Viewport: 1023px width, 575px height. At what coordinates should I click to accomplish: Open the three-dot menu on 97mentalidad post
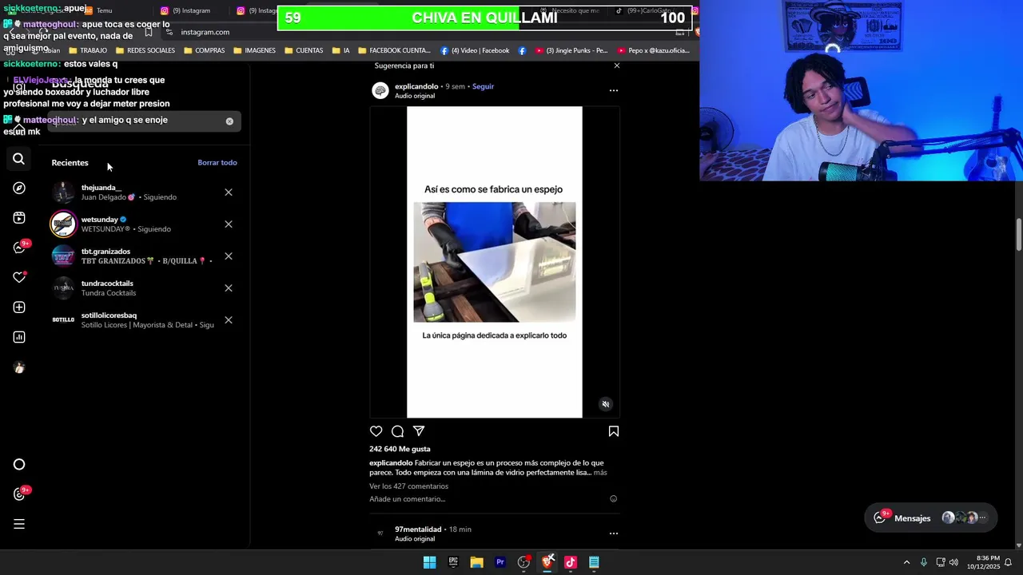click(614, 533)
